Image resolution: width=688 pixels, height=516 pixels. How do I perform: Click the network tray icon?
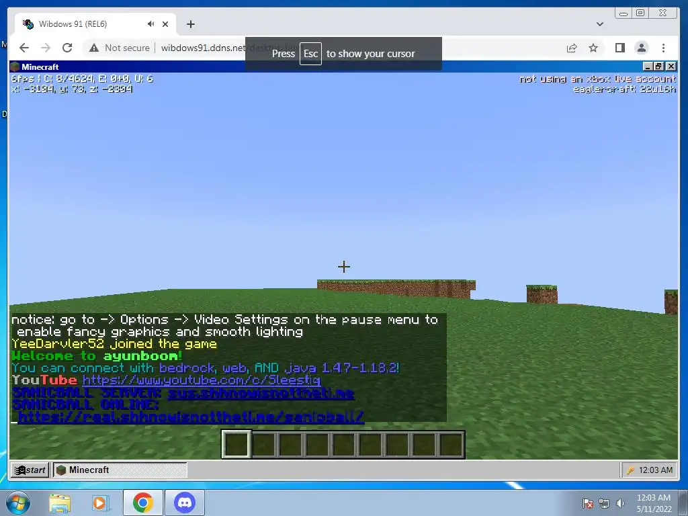point(604,503)
